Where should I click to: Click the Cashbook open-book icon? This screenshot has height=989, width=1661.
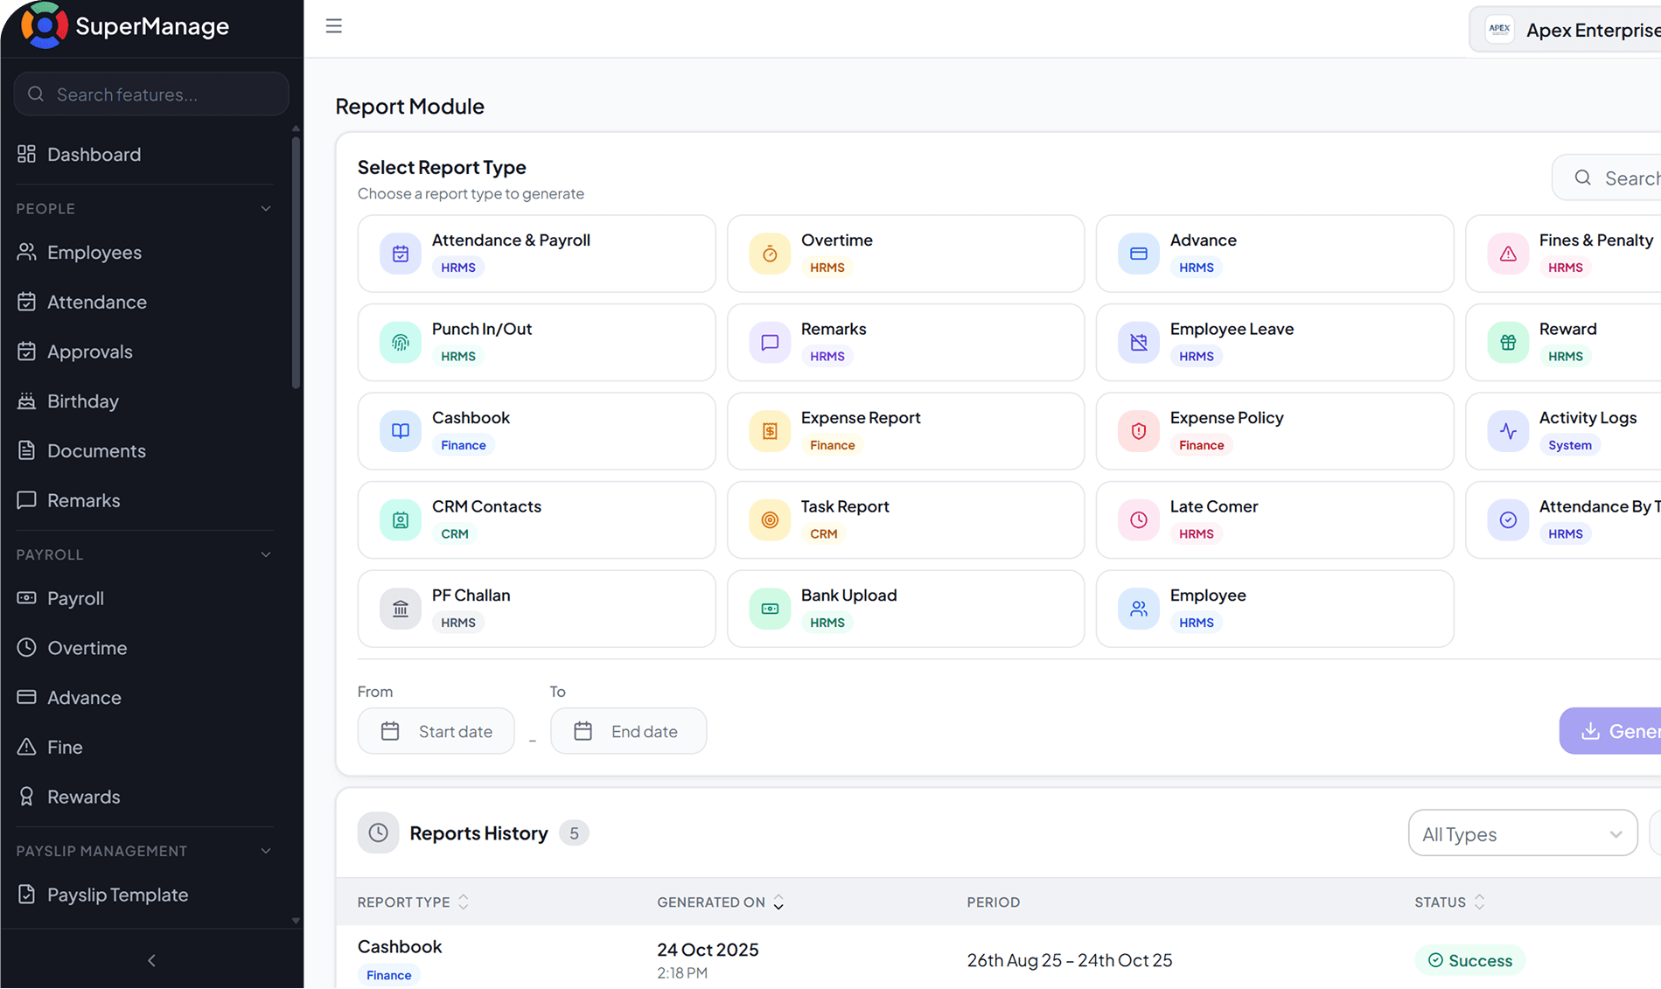(x=401, y=431)
